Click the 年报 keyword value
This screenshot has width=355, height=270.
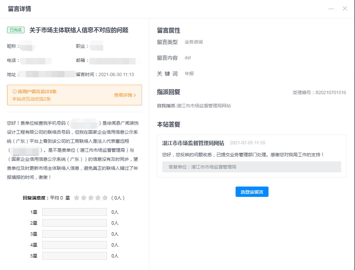point(189,73)
